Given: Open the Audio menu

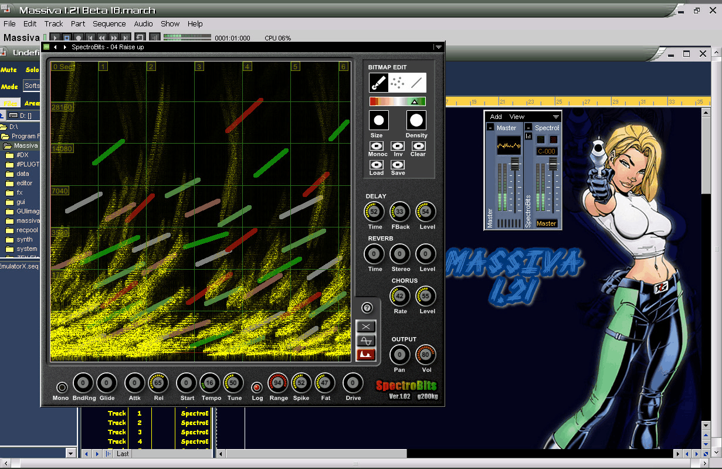Looking at the screenshot, I should 143,24.
